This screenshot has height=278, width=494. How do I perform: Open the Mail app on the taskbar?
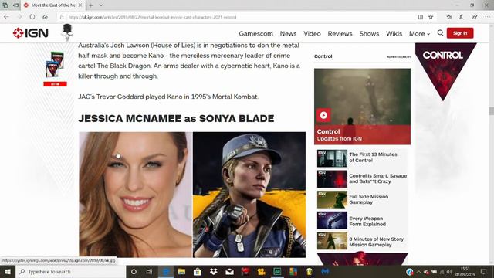click(229, 271)
